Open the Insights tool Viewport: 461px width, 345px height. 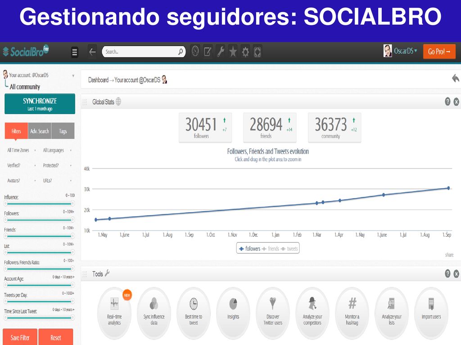233,313
